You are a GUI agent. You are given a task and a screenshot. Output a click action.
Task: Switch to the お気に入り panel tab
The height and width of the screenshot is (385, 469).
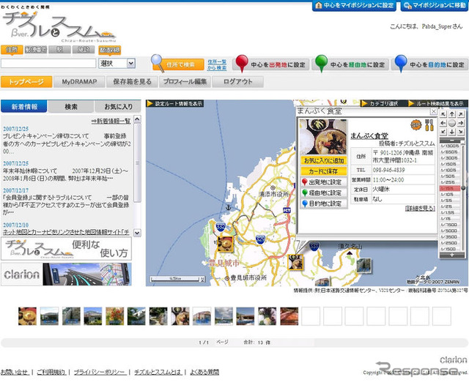[x=118, y=106]
